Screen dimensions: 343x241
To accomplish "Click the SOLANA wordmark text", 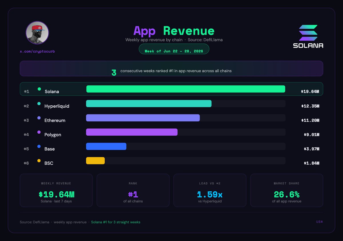I will coord(308,45).
